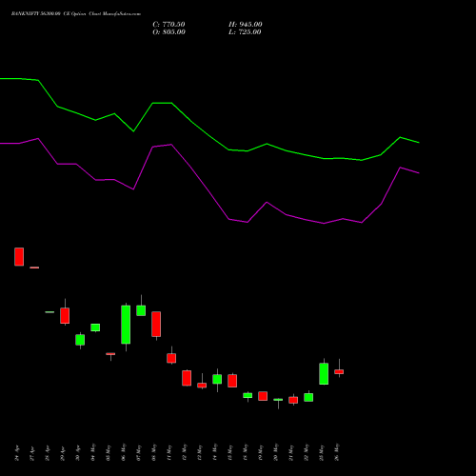Click the 07 May date label
The image size is (476, 476).
tap(139, 452)
